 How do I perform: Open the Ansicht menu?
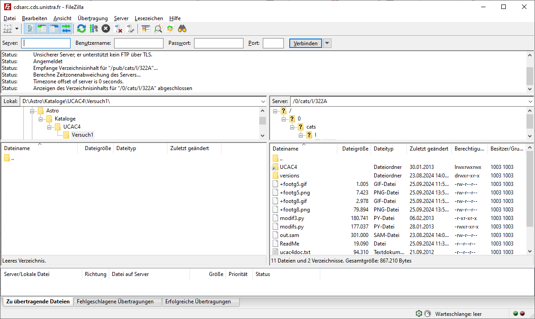point(62,18)
